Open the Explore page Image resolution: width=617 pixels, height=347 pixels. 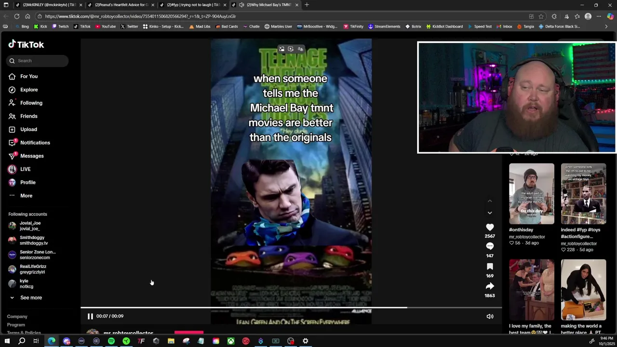(29, 90)
